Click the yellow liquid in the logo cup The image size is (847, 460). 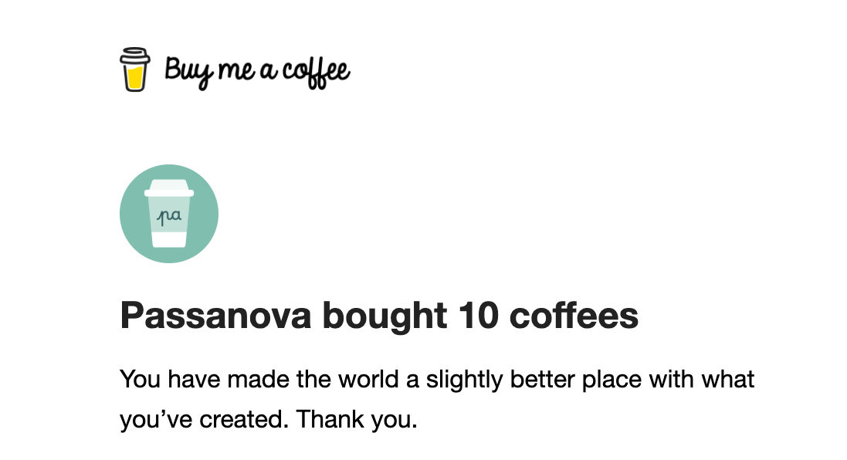134,76
